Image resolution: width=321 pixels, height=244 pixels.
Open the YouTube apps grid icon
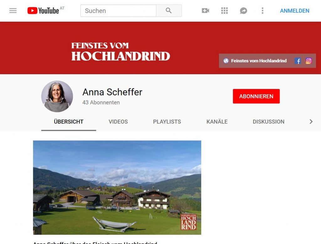click(224, 11)
